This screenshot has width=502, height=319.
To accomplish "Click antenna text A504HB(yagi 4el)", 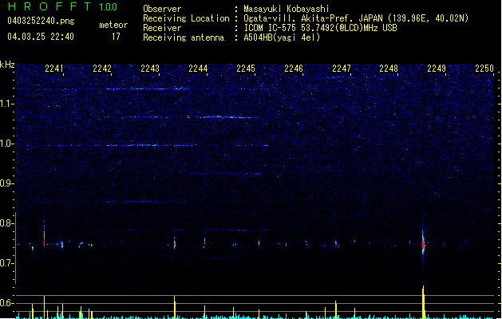I will click(x=282, y=37).
